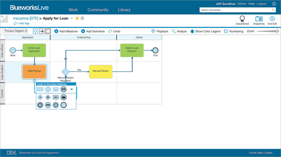Image resolution: width=281 pixels, height=157 pixels.
Task: Toggle activity Numbering
Action: click(234, 31)
